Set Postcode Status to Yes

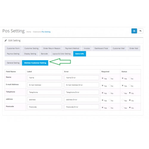(x=122, y=107)
